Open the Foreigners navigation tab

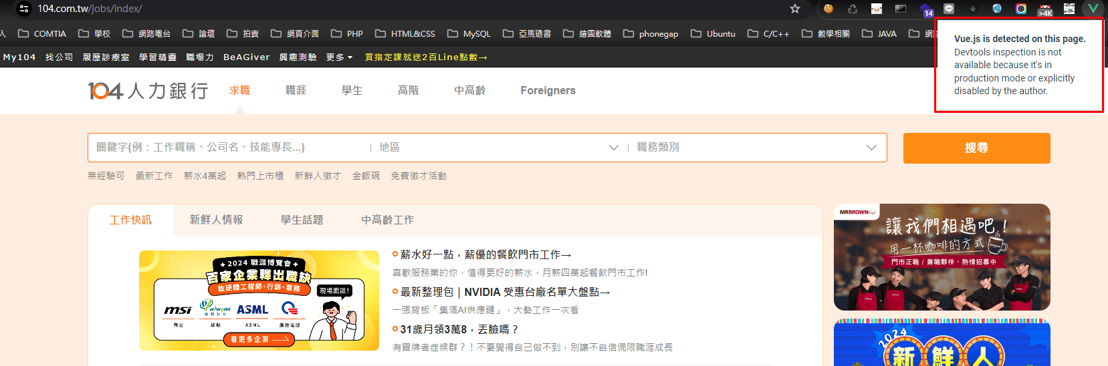tap(548, 90)
